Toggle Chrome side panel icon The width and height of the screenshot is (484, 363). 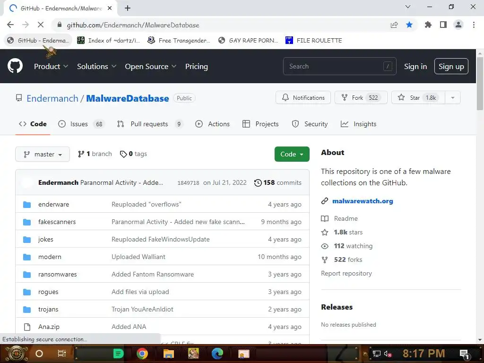[443, 25]
